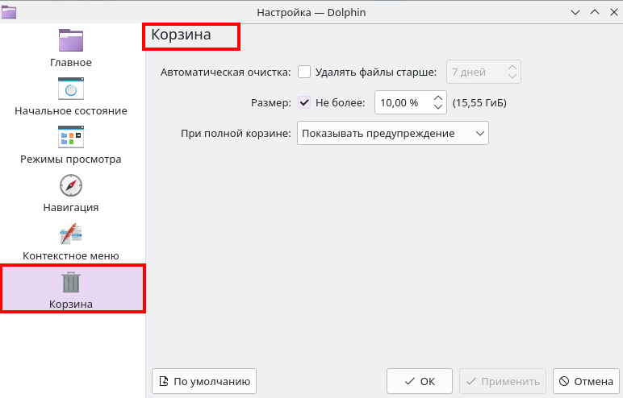Decrease the trash size percentage with down arrow

(438, 108)
